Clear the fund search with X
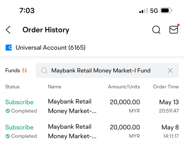Screen dimensions: 184x148 (170, 71)
